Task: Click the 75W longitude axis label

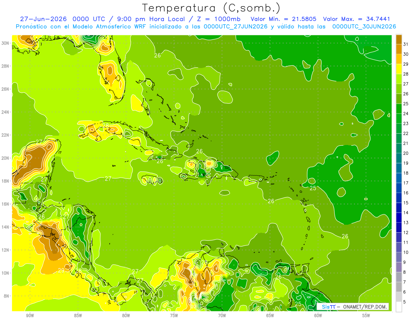Action: pyautogui.click(x=174, y=316)
